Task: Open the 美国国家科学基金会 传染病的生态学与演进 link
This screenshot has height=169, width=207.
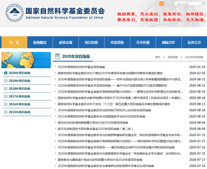Action: [x=120, y=153]
